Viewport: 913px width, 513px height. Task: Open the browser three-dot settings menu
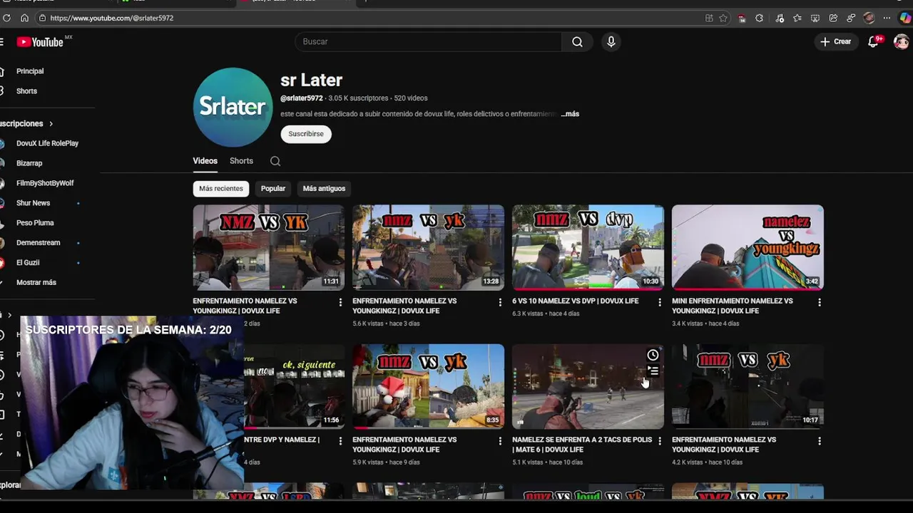(887, 18)
